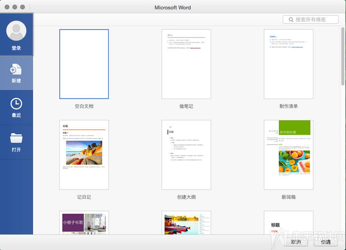Pick the 制作清单 template thumbnail

coord(288,64)
